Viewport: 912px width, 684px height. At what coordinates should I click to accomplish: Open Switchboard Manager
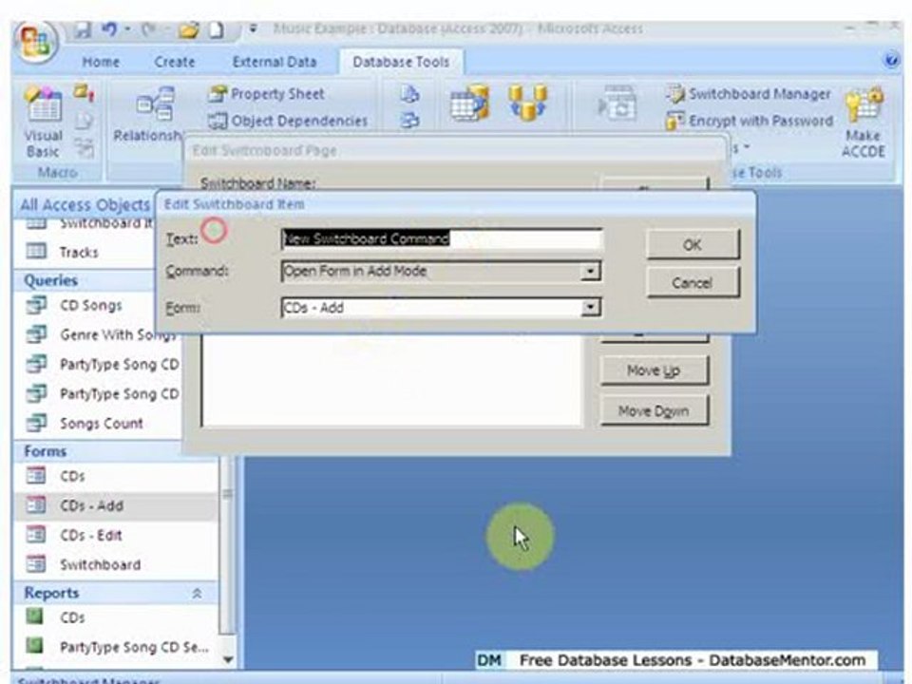[x=749, y=94]
